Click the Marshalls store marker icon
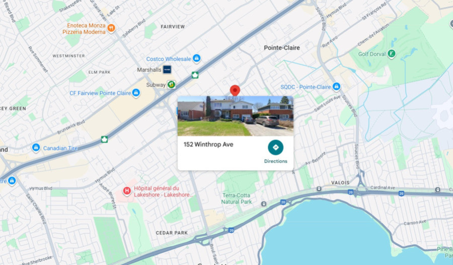This screenshot has height=265, width=453. [167, 69]
